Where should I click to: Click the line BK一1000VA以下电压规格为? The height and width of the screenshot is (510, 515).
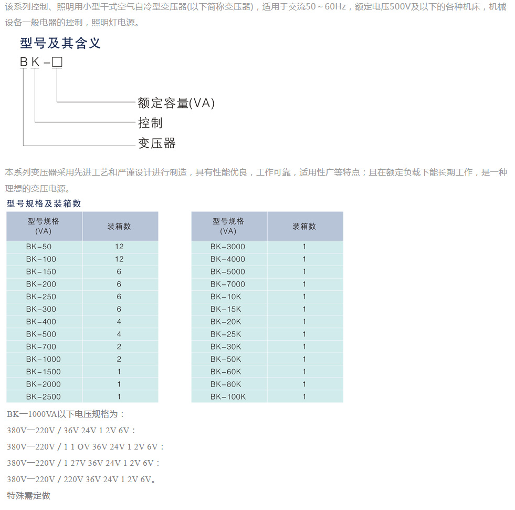pyautogui.click(x=66, y=414)
